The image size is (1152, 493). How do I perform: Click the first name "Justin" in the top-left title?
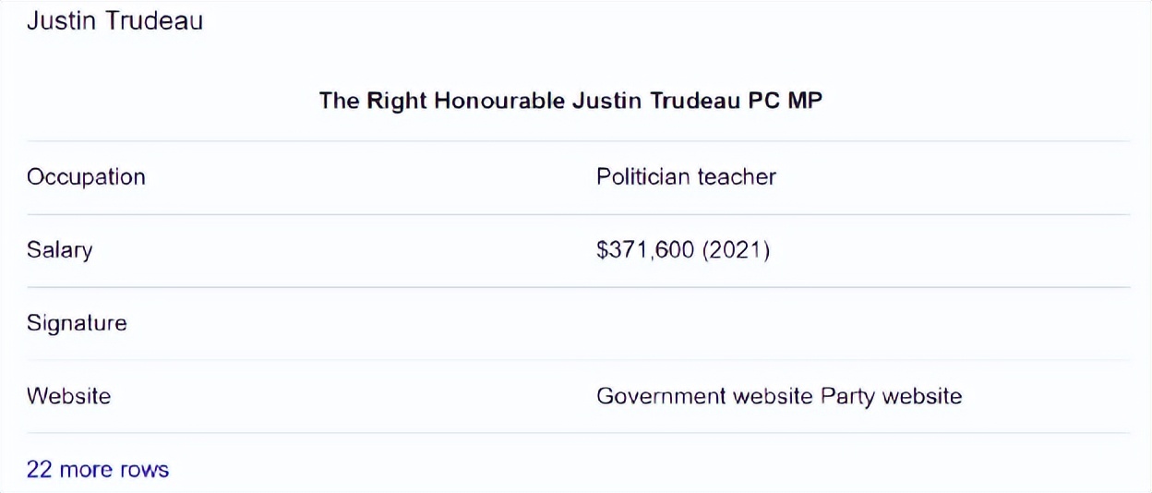click(59, 21)
